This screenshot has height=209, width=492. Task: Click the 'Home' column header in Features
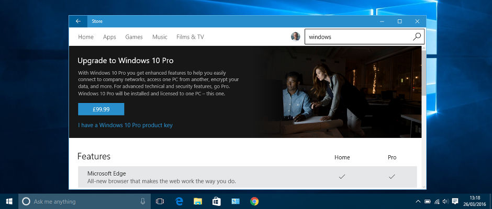342,157
